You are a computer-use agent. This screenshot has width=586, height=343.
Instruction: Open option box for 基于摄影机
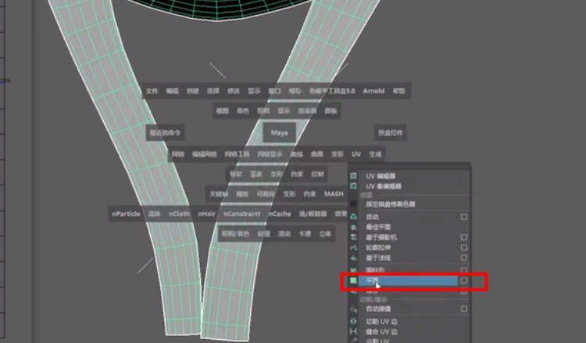point(463,237)
